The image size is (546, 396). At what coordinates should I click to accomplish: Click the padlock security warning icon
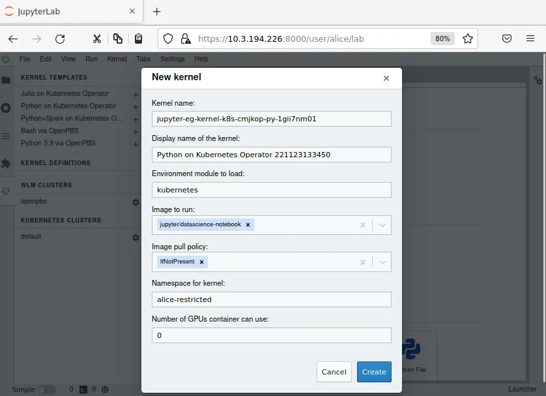coord(186,38)
